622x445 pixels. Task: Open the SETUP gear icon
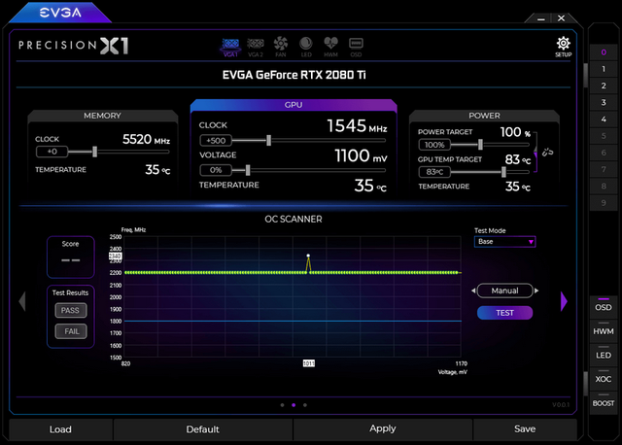(x=564, y=47)
